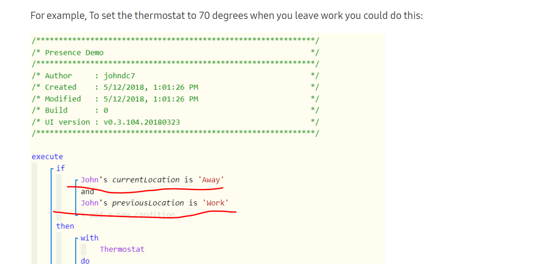The width and height of the screenshot is (537, 264).
Task: Select the 'if' statement keyword
Action: tap(60, 168)
